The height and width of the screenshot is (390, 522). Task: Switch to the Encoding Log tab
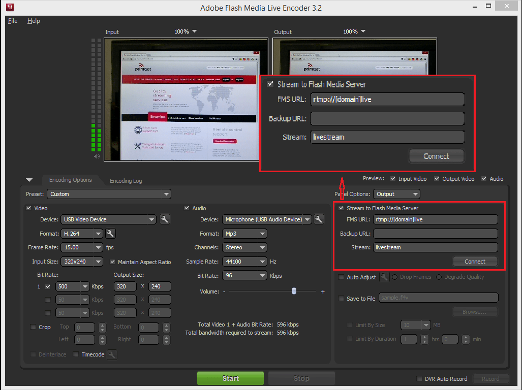pos(126,180)
